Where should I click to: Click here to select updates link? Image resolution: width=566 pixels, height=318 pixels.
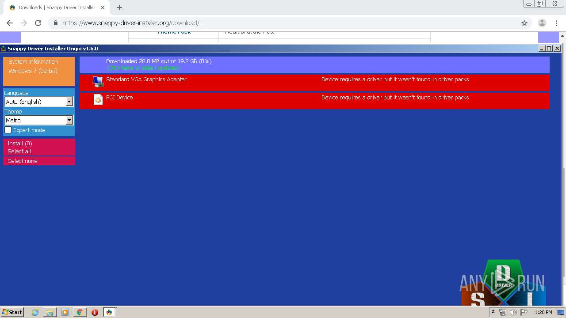pyautogui.click(x=143, y=68)
